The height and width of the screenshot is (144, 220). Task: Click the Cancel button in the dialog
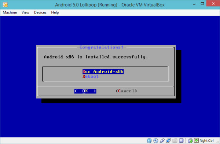click(126, 91)
